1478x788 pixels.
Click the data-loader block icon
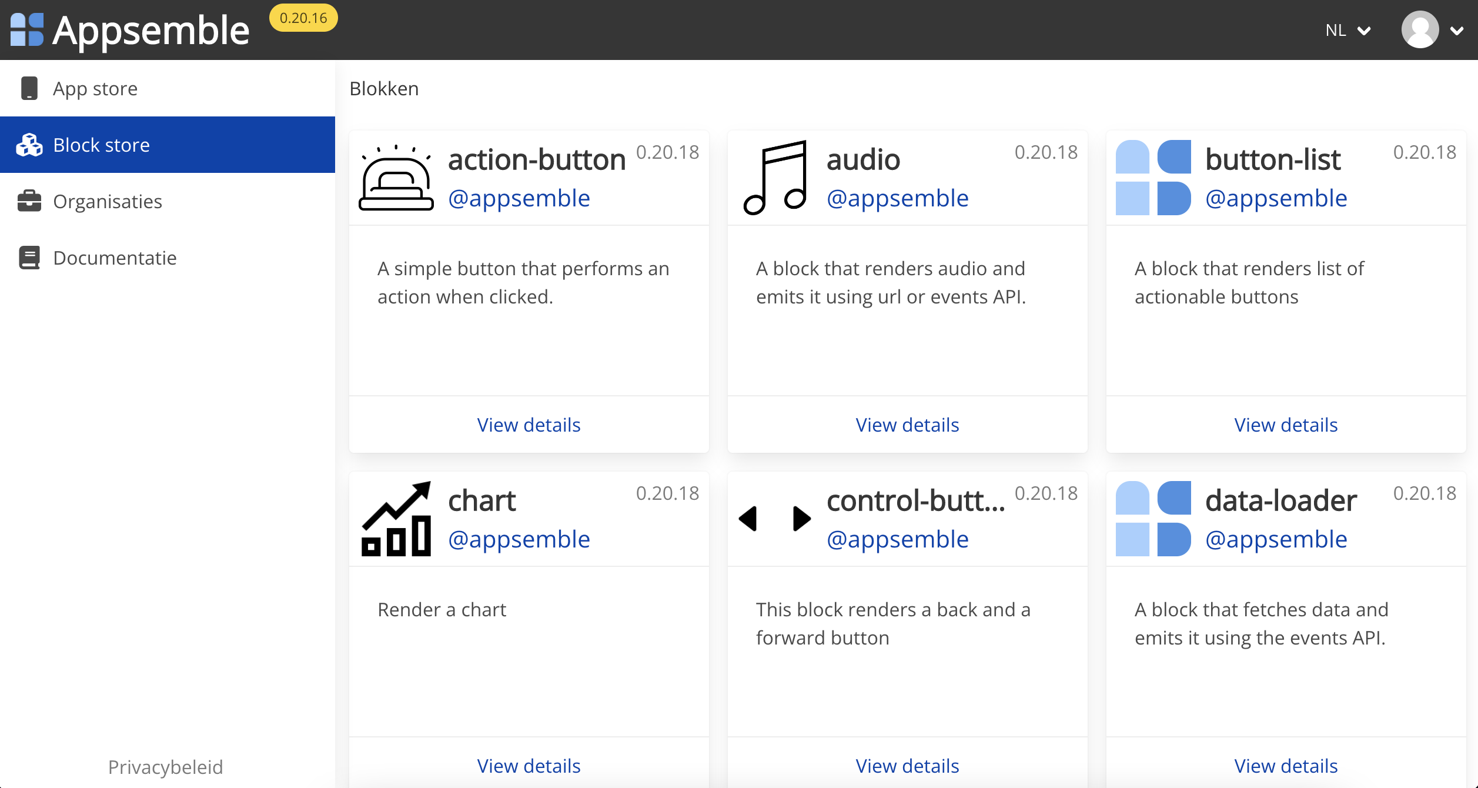pos(1153,519)
